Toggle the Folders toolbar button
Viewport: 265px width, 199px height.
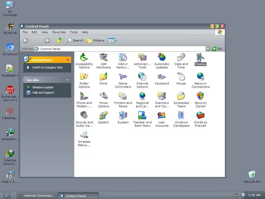point(95,40)
